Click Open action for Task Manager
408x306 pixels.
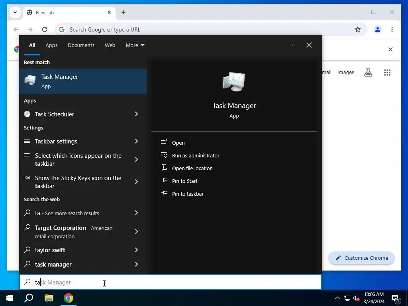178,143
